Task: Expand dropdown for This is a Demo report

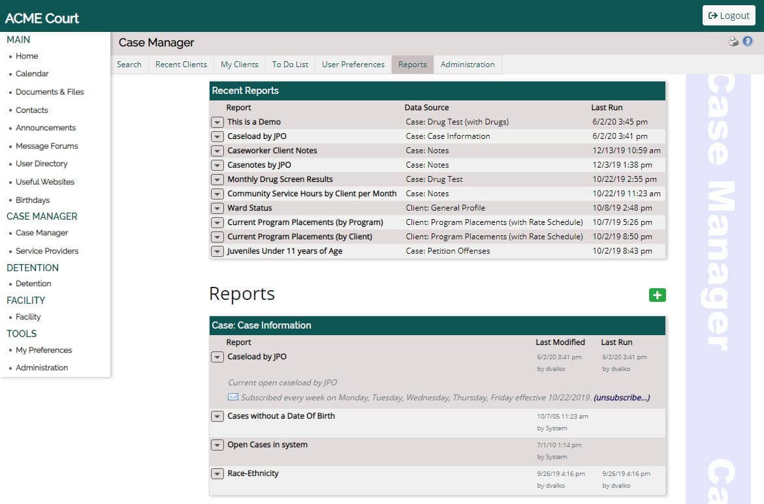Action: [217, 122]
